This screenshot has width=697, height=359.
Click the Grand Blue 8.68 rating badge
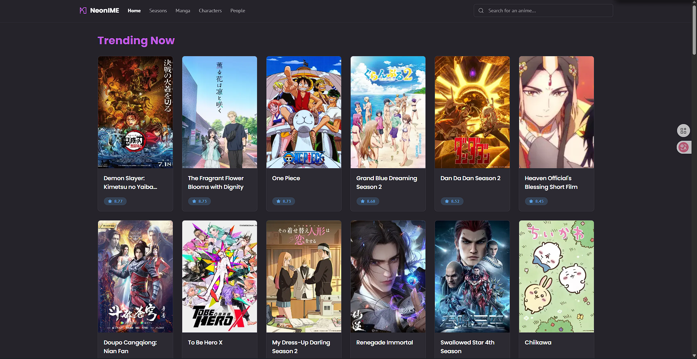pyautogui.click(x=368, y=201)
